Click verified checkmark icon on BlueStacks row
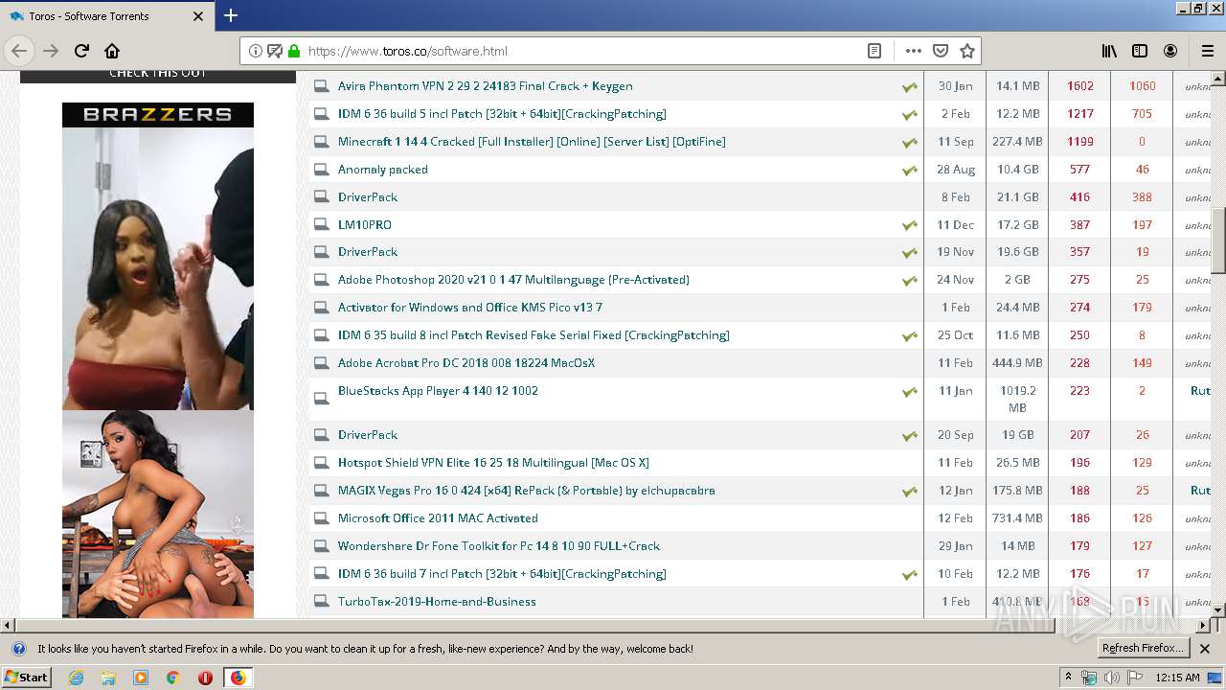 [x=909, y=392]
